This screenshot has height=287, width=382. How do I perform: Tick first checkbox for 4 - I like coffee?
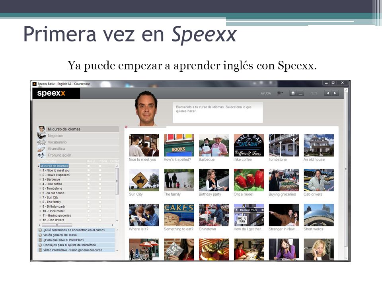pos(88,184)
